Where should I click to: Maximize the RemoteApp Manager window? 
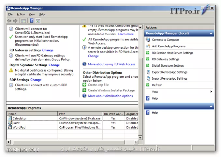(207, 8)
